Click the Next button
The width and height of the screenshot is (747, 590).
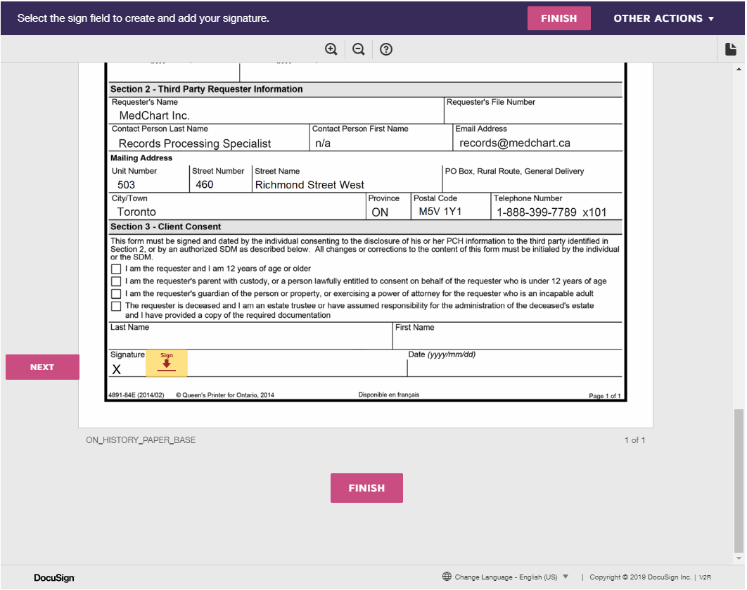42,367
